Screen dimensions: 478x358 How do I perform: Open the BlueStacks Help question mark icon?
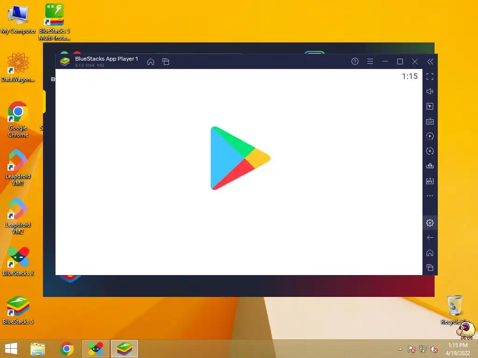(355, 62)
